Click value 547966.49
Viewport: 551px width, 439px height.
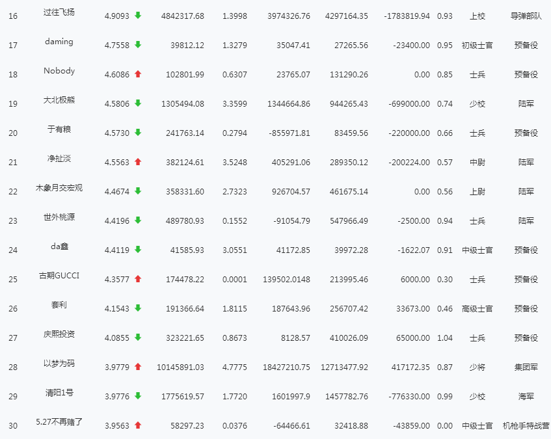[x=349, y=221]
